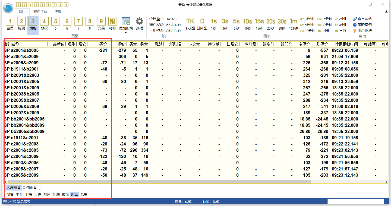Select the 郑州组合 tab
This screenshot has width=391, height=206.
pos(30,187)
